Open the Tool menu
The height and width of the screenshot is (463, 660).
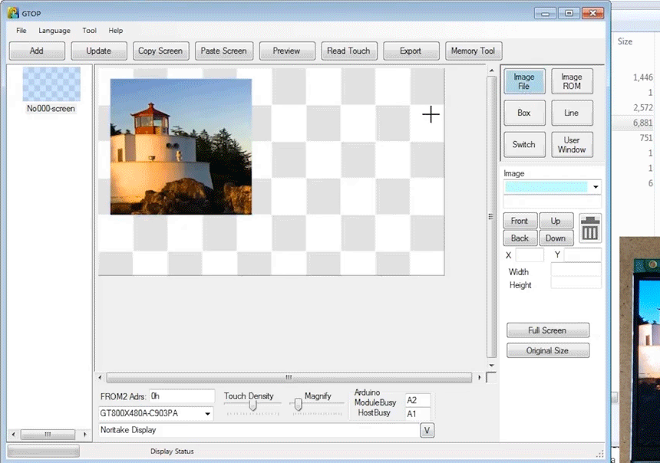point(90,31)
